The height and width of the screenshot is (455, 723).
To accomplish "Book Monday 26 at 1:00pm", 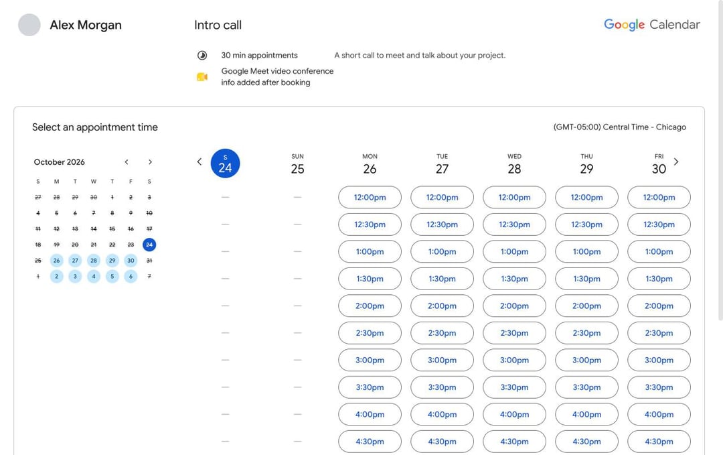I will click(370, 252).
